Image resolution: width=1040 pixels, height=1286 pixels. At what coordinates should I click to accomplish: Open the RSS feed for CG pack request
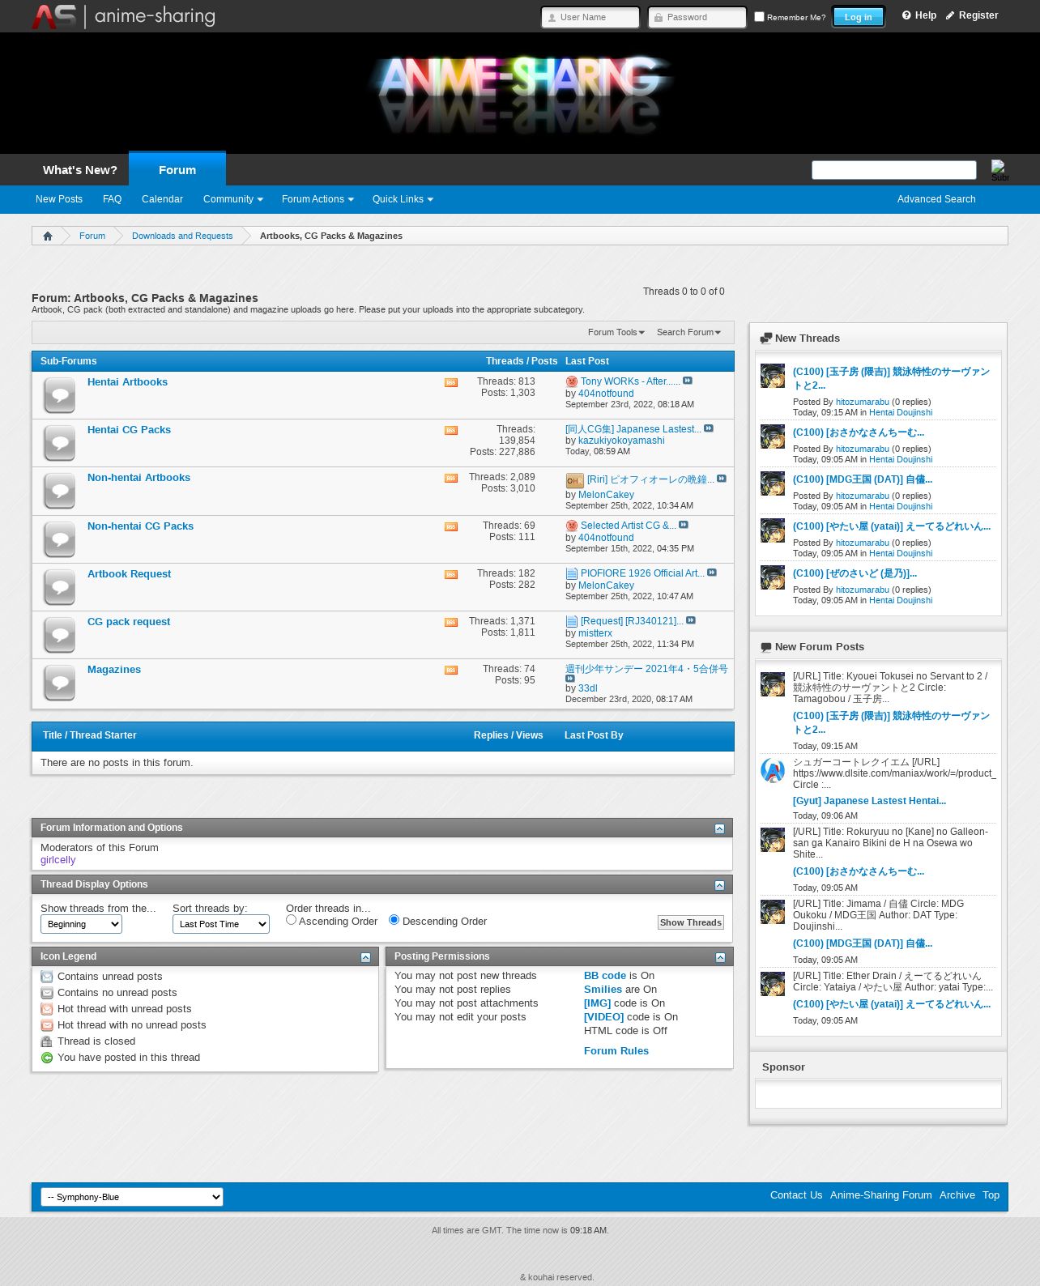pos(451,622)
